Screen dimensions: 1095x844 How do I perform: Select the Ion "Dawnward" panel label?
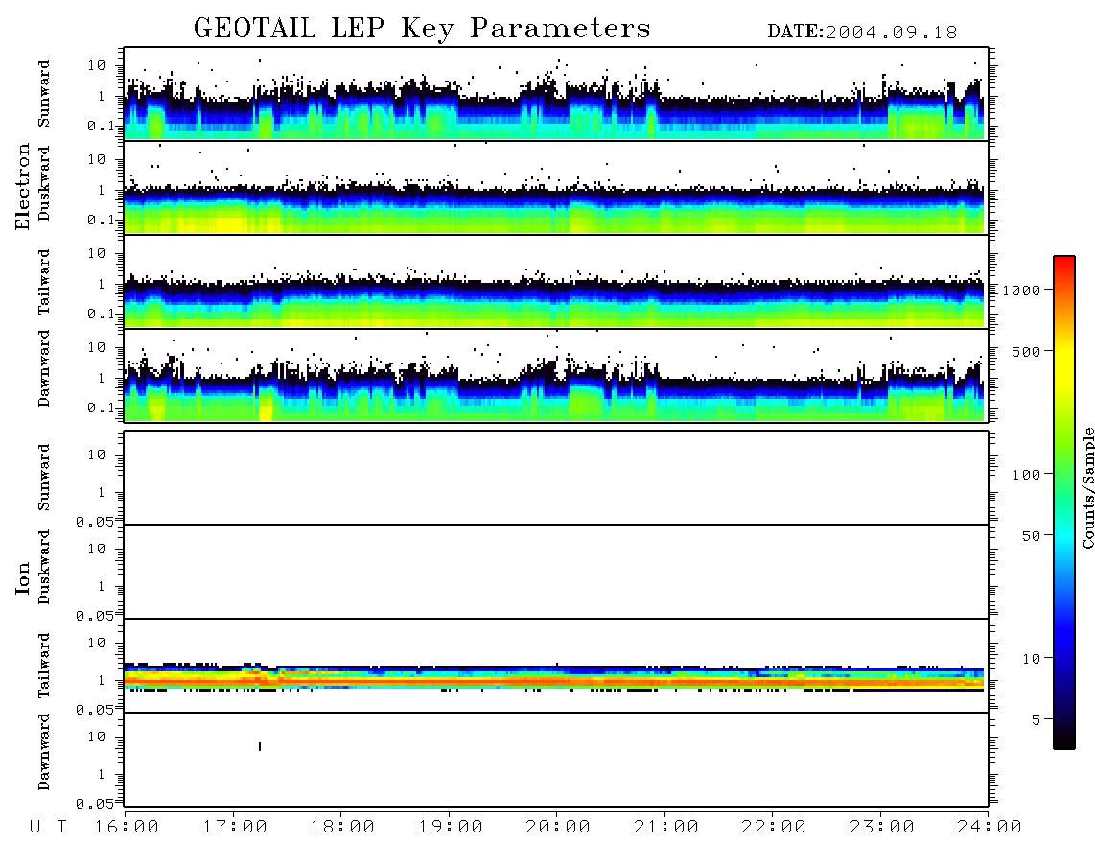[44, 752]
